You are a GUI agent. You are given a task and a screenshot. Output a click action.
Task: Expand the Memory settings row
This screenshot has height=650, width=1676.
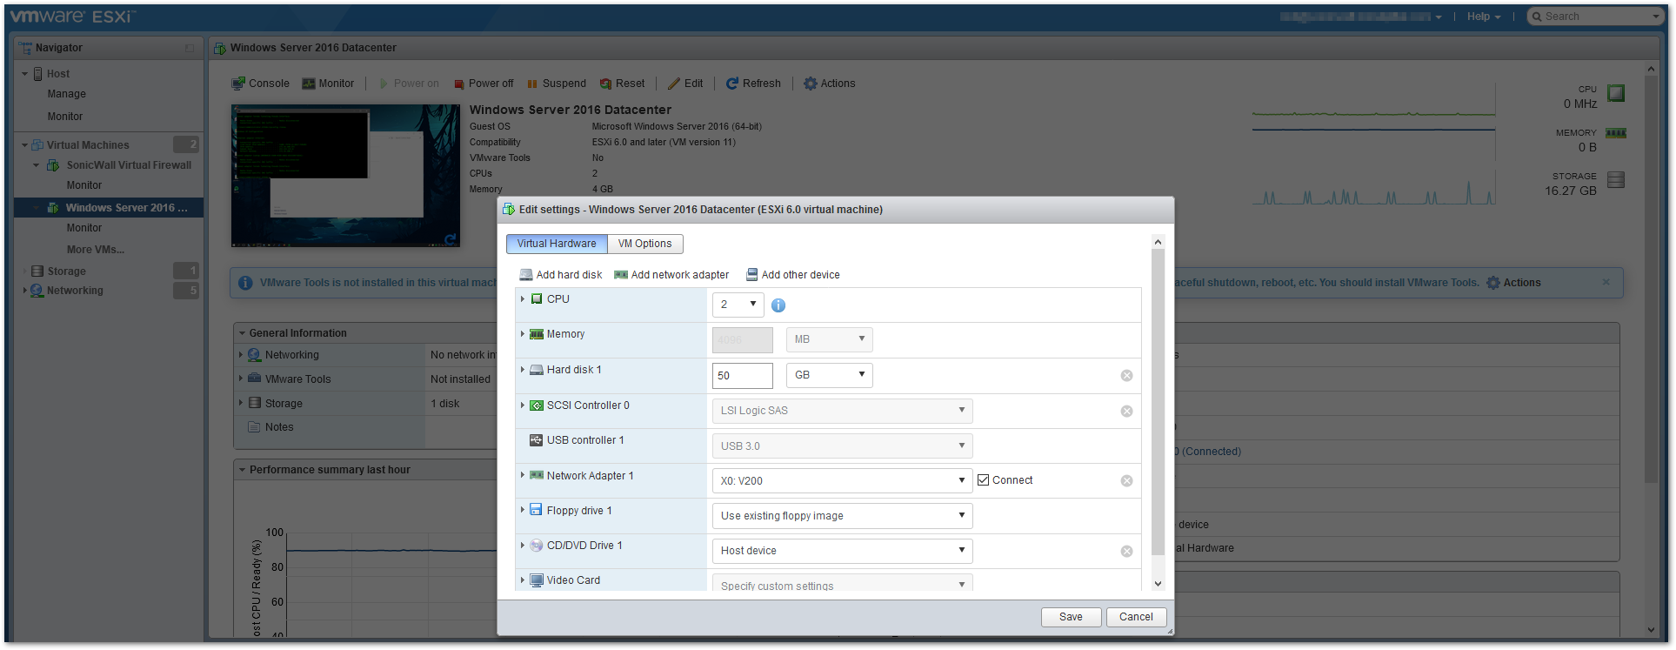pos(523,334)
